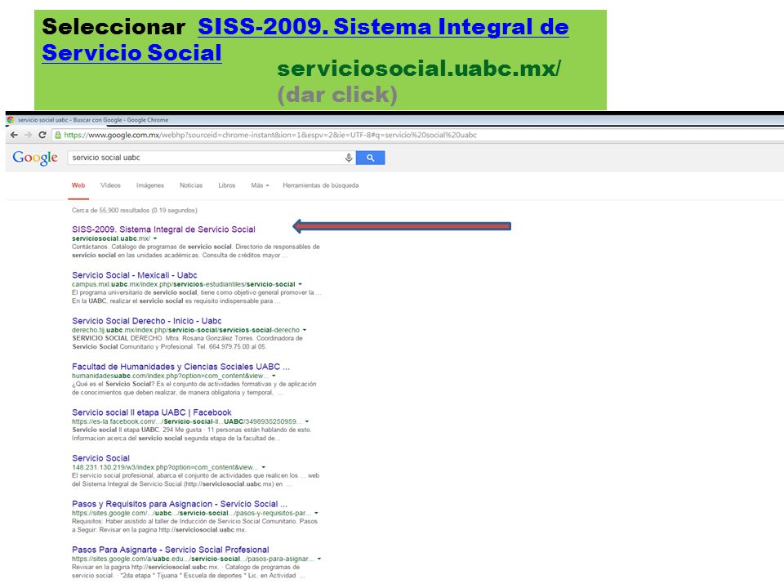Open Servicio Social Derecho - Inicio - Uabc result
This screenshot has height=588, width=784.
[x=146, y=321]
